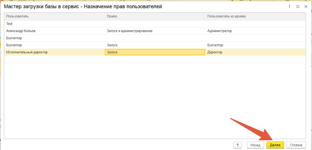
Task: Click the Запуск и администрирование right cell
Action: click(155, 31)
